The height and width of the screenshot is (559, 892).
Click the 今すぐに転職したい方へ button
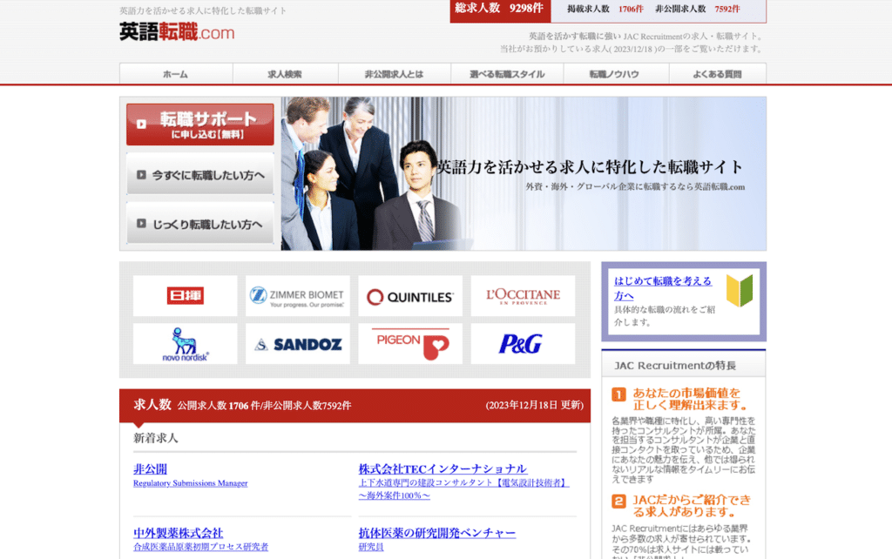pos(199,175)
